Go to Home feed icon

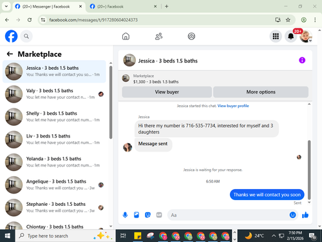point(126,36)
